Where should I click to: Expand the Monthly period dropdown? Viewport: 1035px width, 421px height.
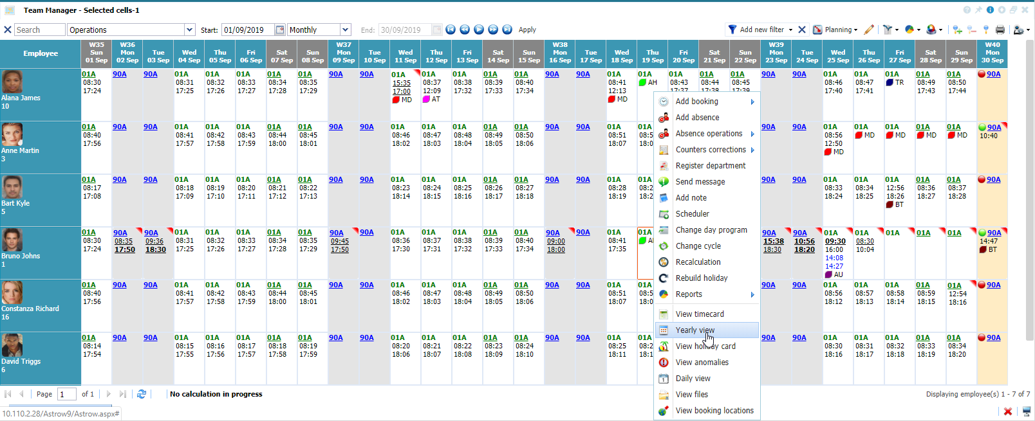point(346,30)
